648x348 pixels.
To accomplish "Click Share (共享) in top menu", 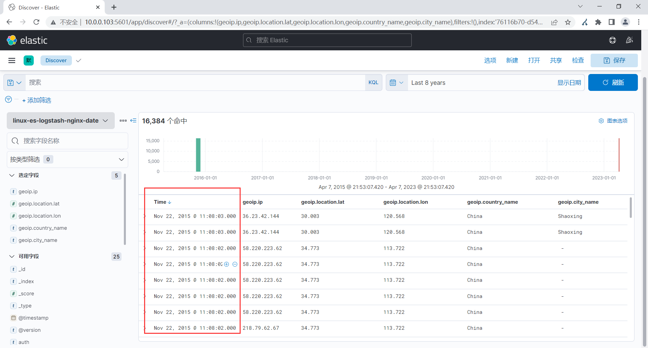I will coord(556,60).
